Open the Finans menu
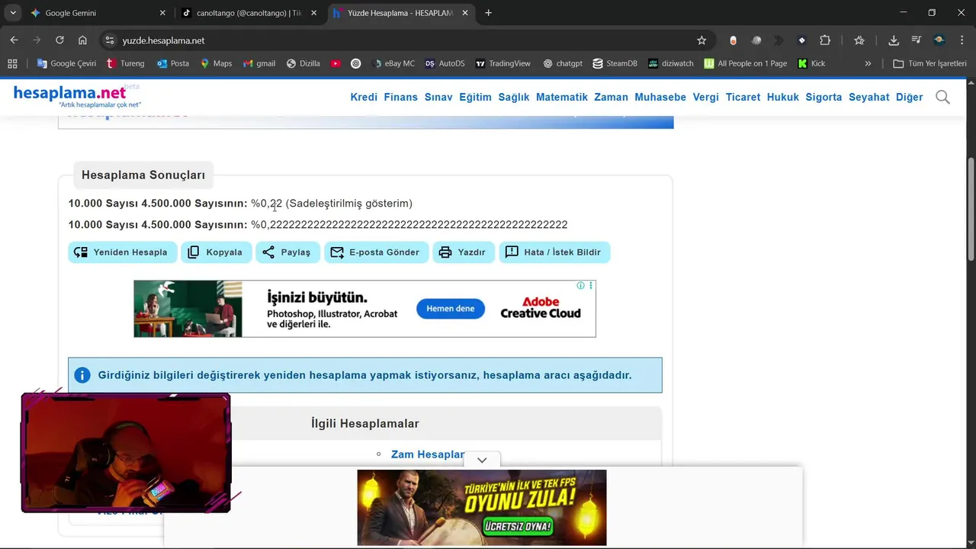976x549 pixels. coord(401,97)
